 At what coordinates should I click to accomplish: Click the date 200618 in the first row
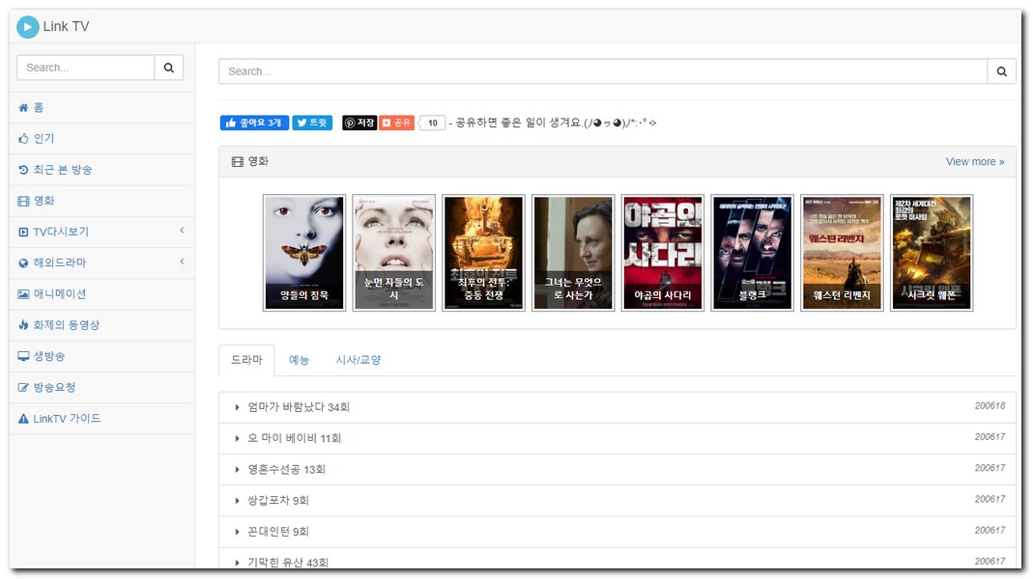(x=990, y=406)
